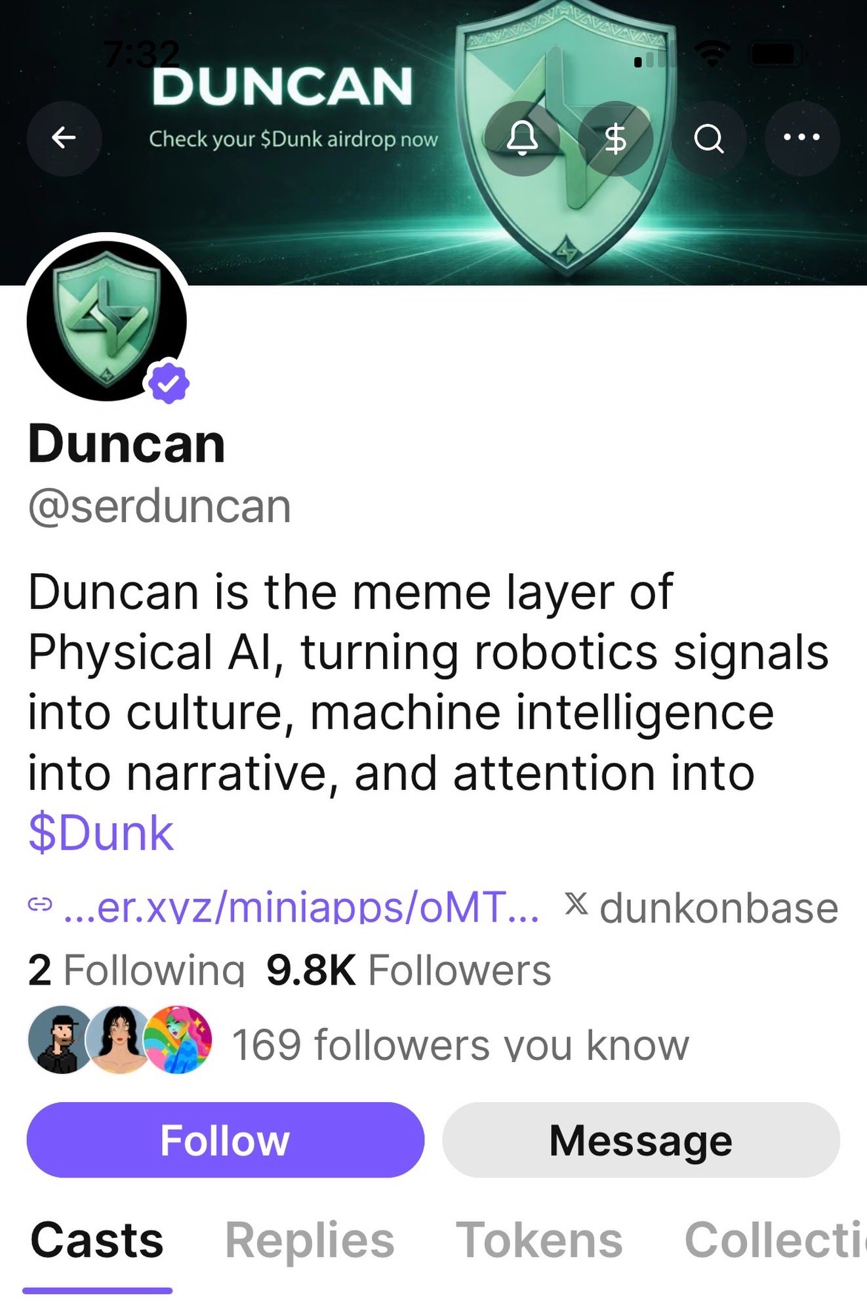Select the Casts tab
The width and height of the screenshot is (867, 1312).
point(97,1240)
